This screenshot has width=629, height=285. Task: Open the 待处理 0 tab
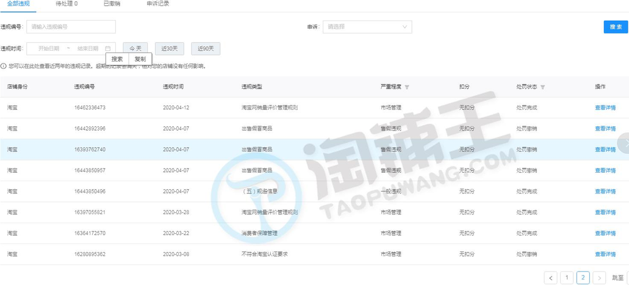click(66, 4)
